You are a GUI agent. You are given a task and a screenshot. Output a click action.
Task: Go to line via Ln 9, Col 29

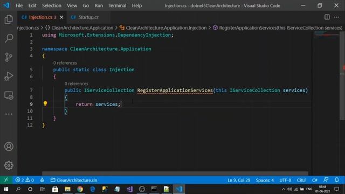click(x=239, y=180)
